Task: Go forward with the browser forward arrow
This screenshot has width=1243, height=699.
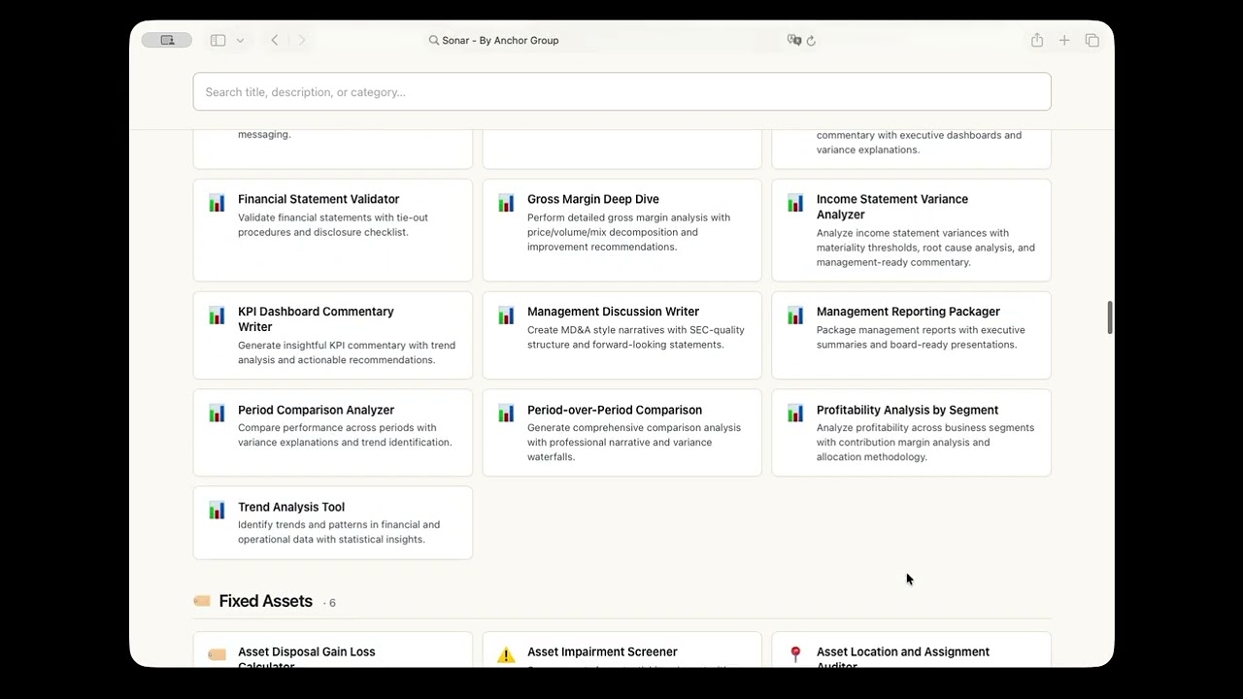Action: click(x=302, y=40)
